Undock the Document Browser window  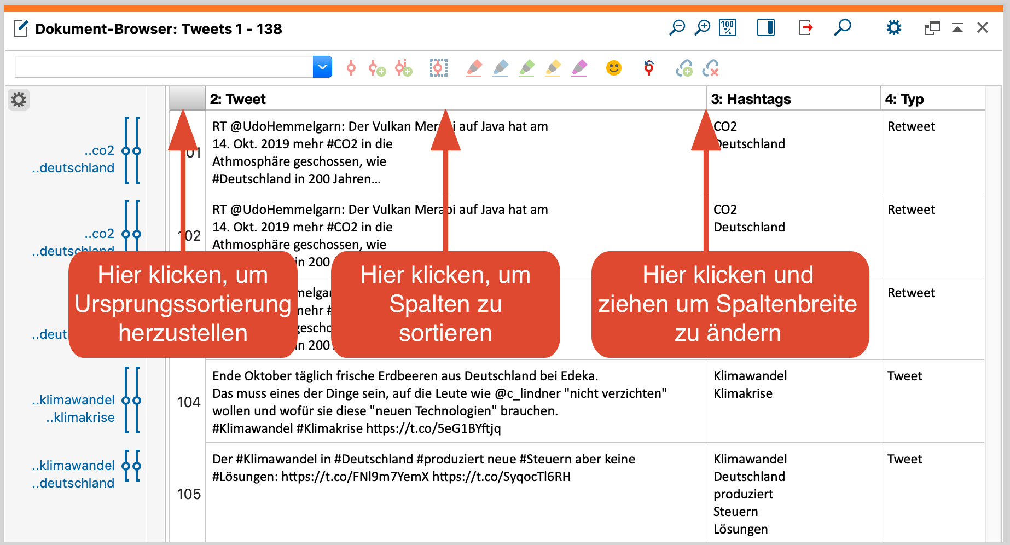pyautogui.click(x=932, y=28)
